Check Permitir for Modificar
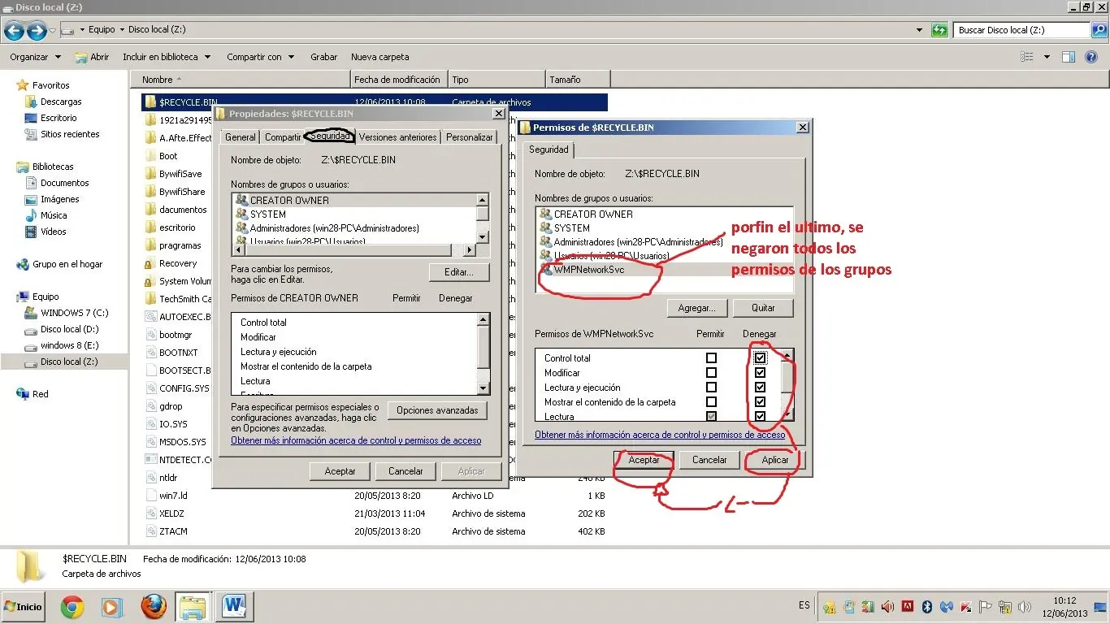Image resolution: width=1110 pixels, height=624 pixels. 712,373
